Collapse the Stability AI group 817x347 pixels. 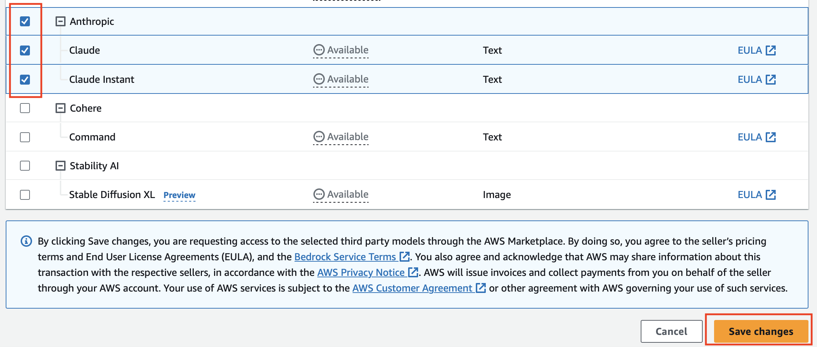click(61, 166)
